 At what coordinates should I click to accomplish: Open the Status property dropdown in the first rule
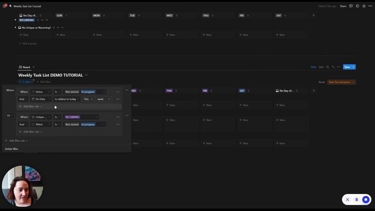click(x=41, y=91)
